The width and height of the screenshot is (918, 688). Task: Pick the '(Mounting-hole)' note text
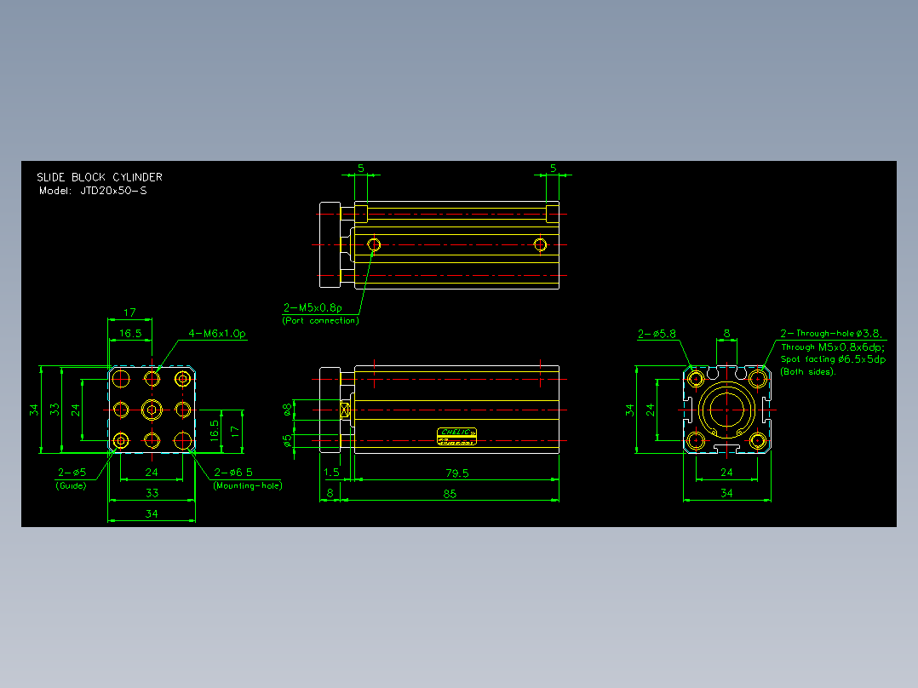pos(247,486)
